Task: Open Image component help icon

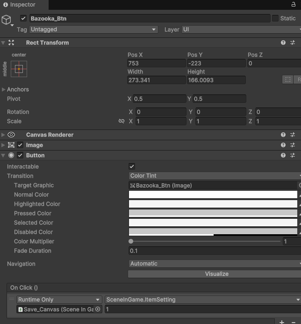Action: [x=283, y=145]
